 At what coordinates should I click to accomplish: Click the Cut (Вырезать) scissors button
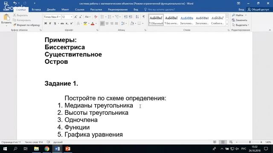tap(20, 15)
